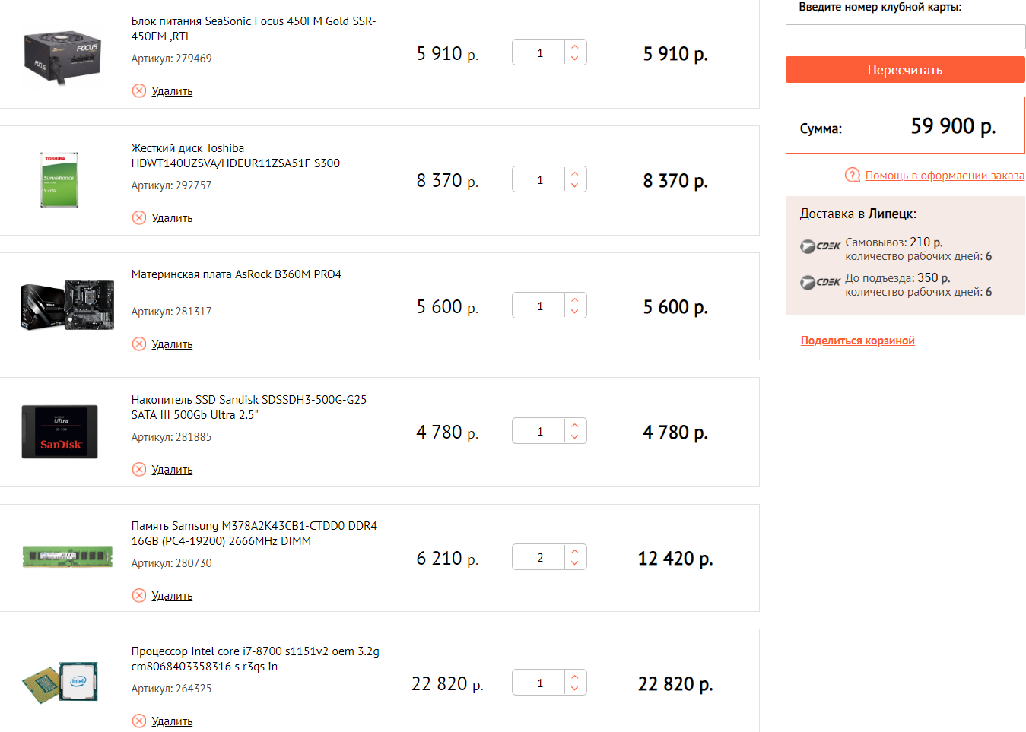Viewport: 1026px width, 732px height.
Task: Click the Удалить link for Sandisk SSD
Action: point(172,470)
